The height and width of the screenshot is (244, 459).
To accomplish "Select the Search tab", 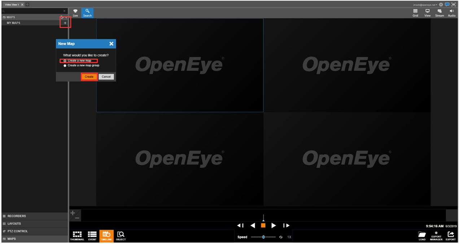I will 87,13.
